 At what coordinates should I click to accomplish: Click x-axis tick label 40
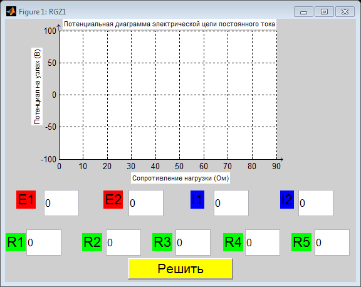click(155, 166)
